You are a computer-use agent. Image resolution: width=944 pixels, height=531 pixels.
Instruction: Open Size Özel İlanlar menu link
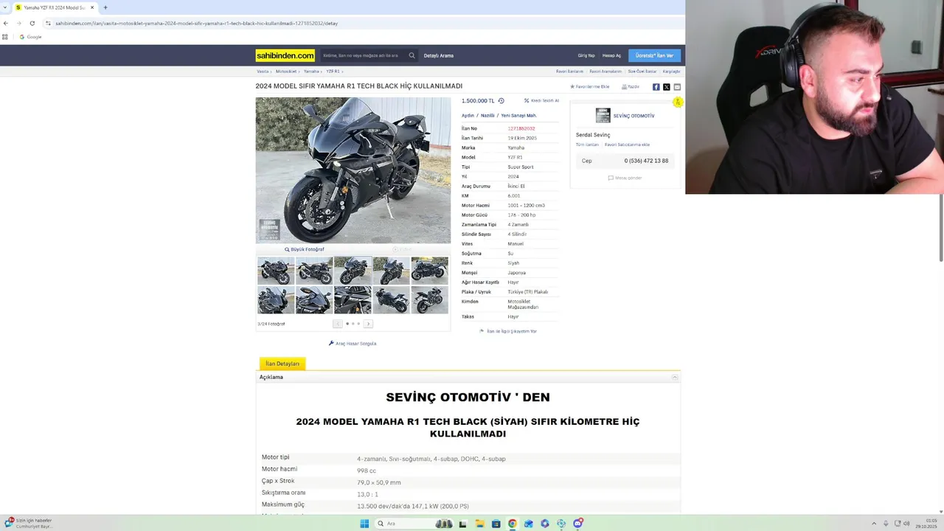tap(642, 72)
